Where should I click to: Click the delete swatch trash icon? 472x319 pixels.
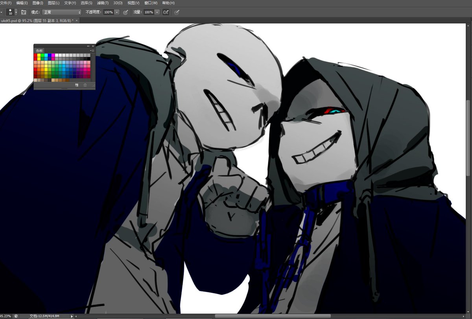click(x=85, y=85)
